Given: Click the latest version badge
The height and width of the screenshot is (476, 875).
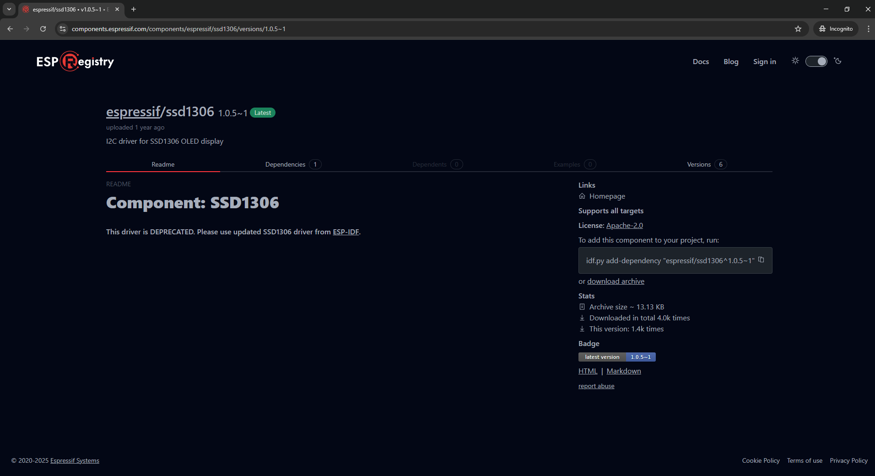Looking at the screenshot, I should click(617, 357).
